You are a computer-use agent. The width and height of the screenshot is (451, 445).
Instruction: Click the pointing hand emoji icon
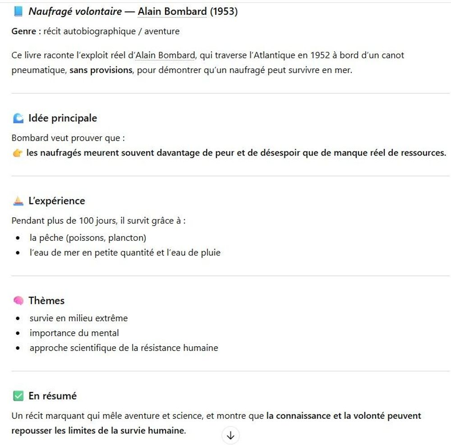click(18, 153)
